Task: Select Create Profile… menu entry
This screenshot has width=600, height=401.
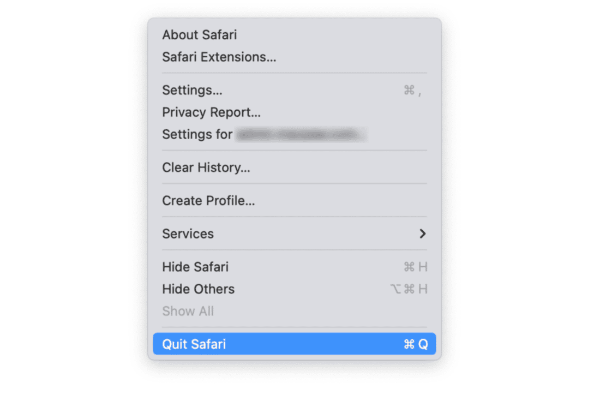Action: pos(208,201)
